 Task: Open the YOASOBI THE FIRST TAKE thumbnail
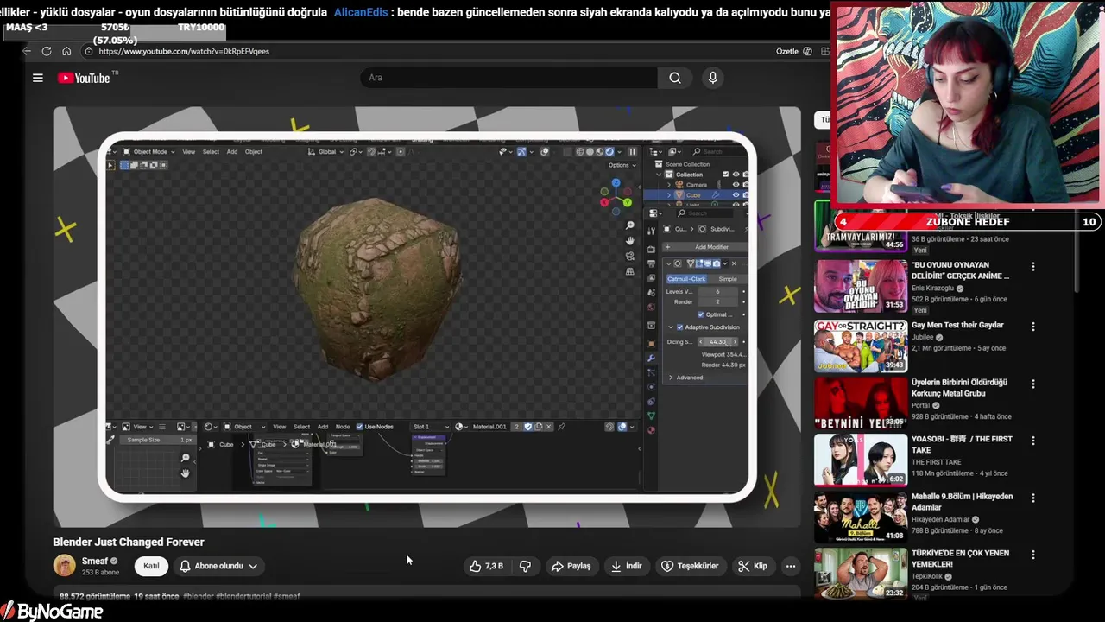[860, 460]
